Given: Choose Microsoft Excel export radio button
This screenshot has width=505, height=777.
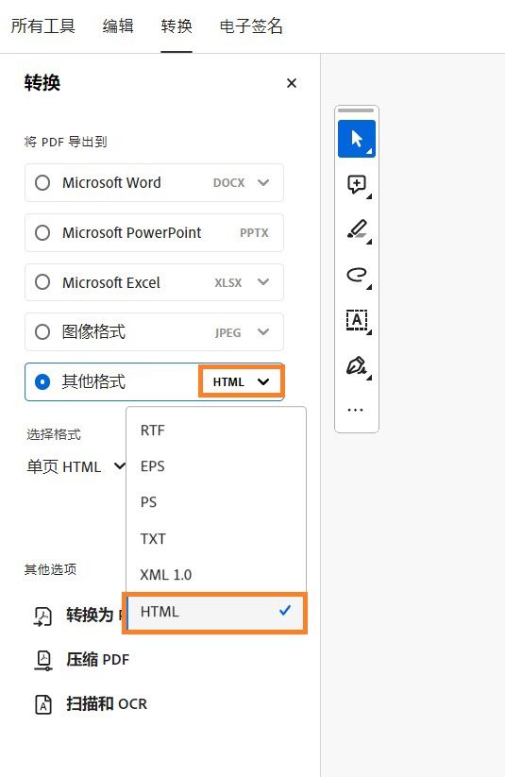Looking at the screenshot, I should pos(42,282).
